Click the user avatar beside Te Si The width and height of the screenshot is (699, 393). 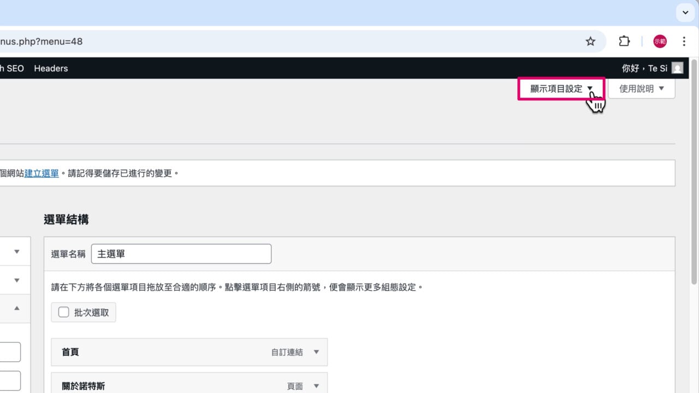coord(677,68)
